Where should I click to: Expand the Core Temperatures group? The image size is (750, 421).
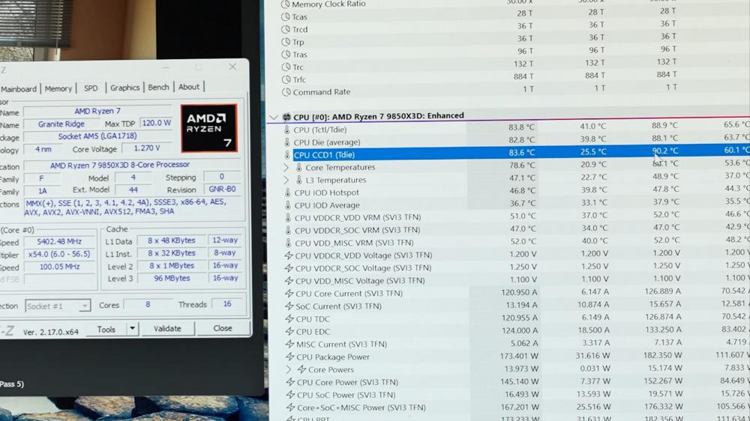coord(286,167)
